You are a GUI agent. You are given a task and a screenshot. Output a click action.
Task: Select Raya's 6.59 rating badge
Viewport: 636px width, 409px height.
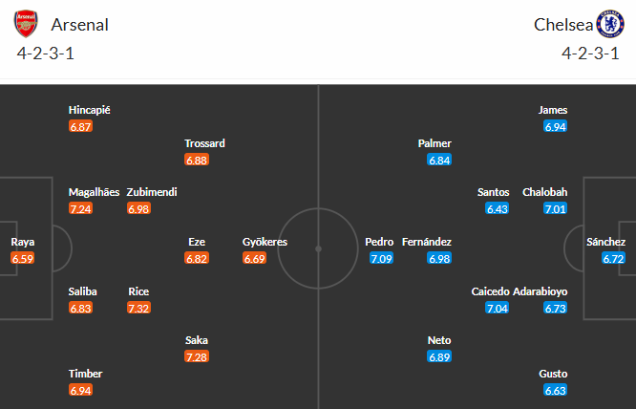22,258
